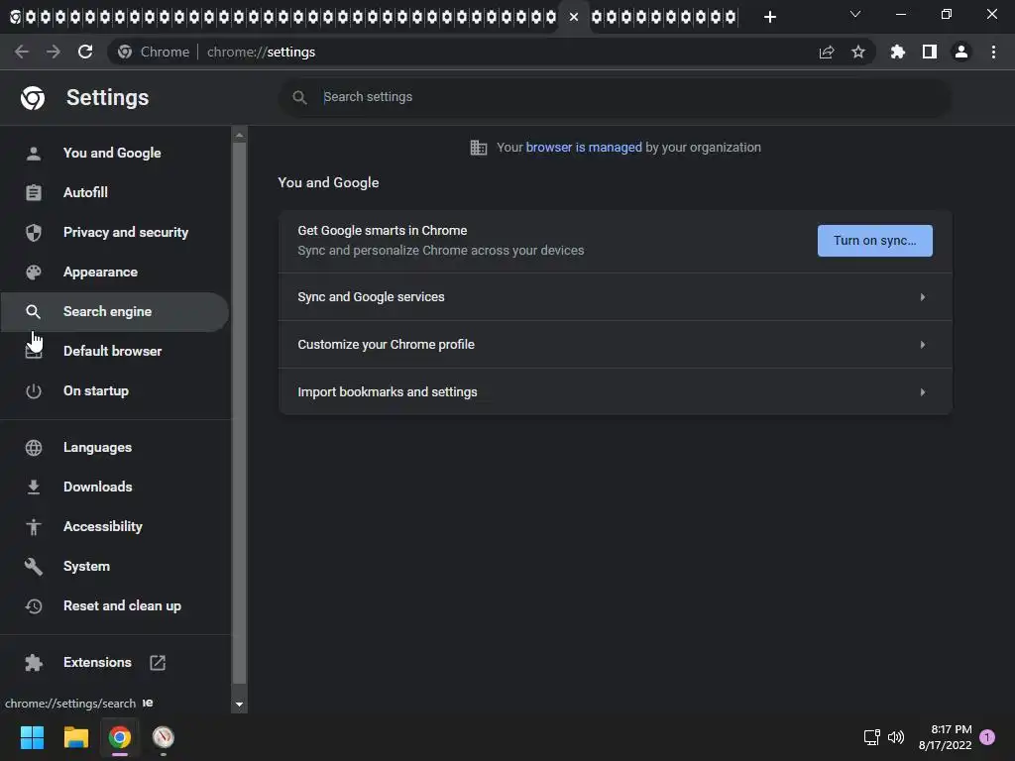This screenshot has height=761, width=1015.
Task: Open the compass app in taskbar
Action: (x=164, y=737)
